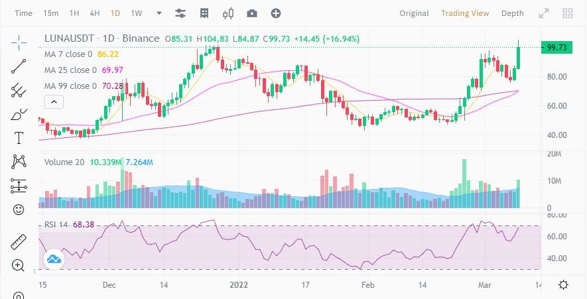
Task: Click the MA 7 value 86.22
Action: coord(108,54)
